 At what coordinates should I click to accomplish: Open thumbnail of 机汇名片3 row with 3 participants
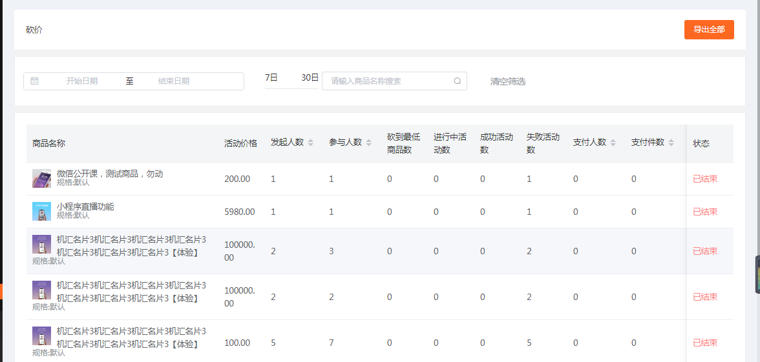tap(41, 245)
